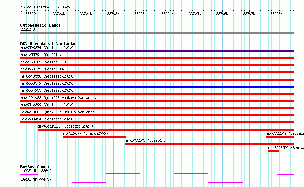Click the Cytogenetic Bands track title

coord(41,25)
